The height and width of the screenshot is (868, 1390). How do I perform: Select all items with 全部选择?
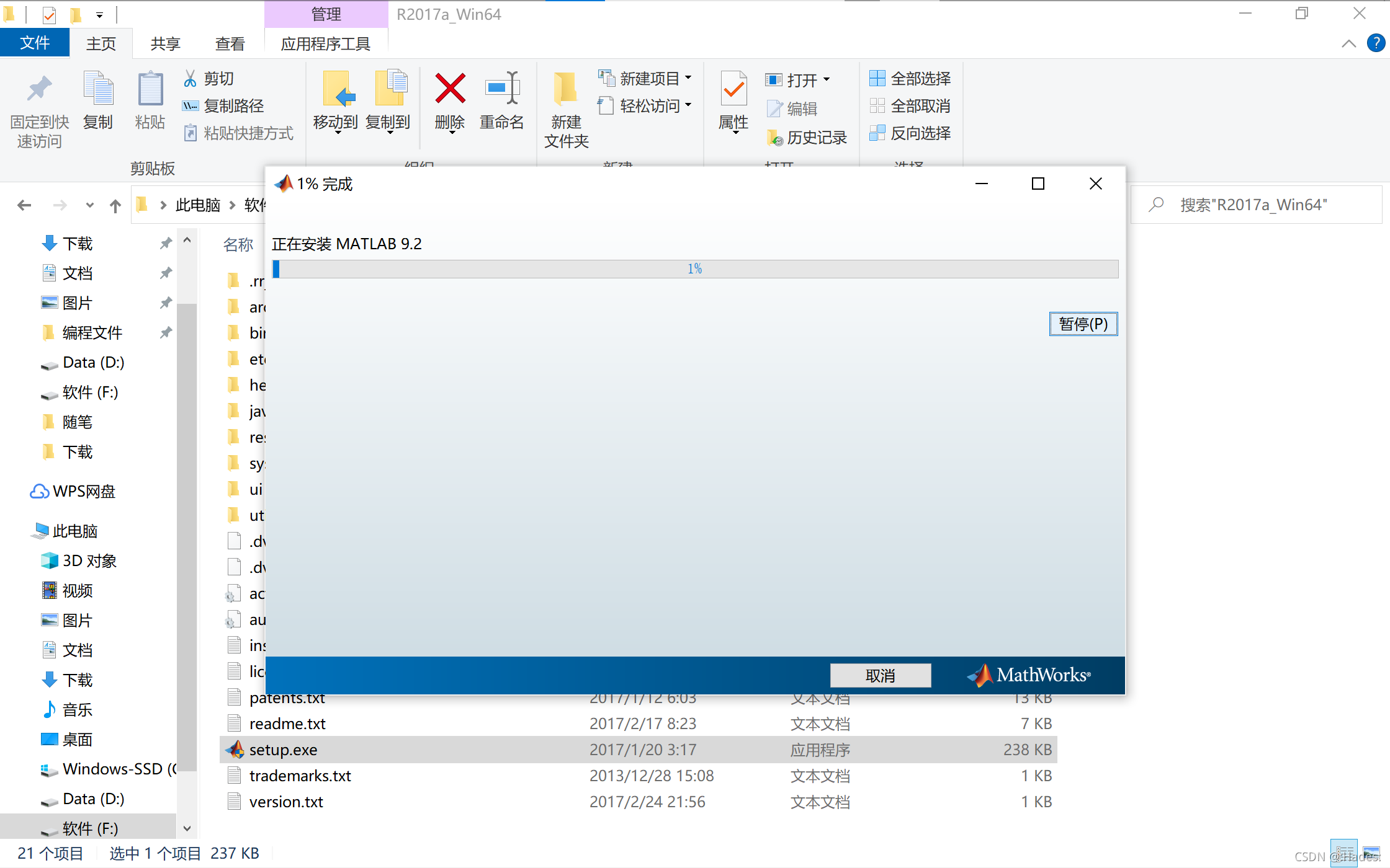910,78
